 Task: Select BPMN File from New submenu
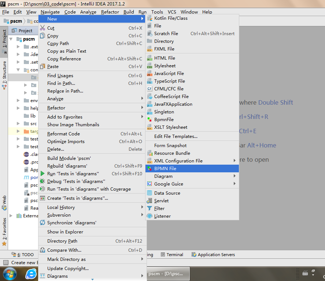pyautogui.click(x=192, y=168)
